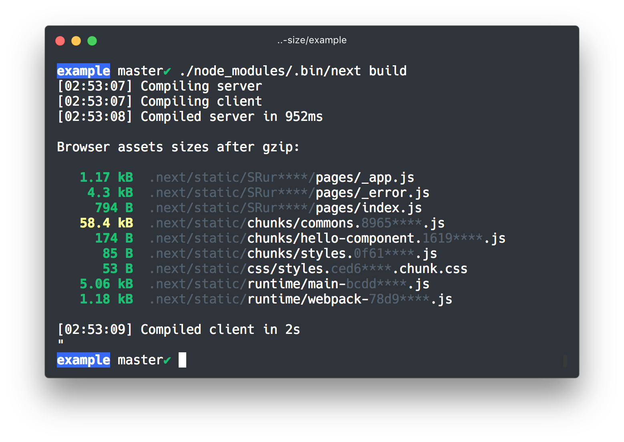624x442 pixels.
Task: Click the terminal cursor block at prompt
Action: coord(182,360)
